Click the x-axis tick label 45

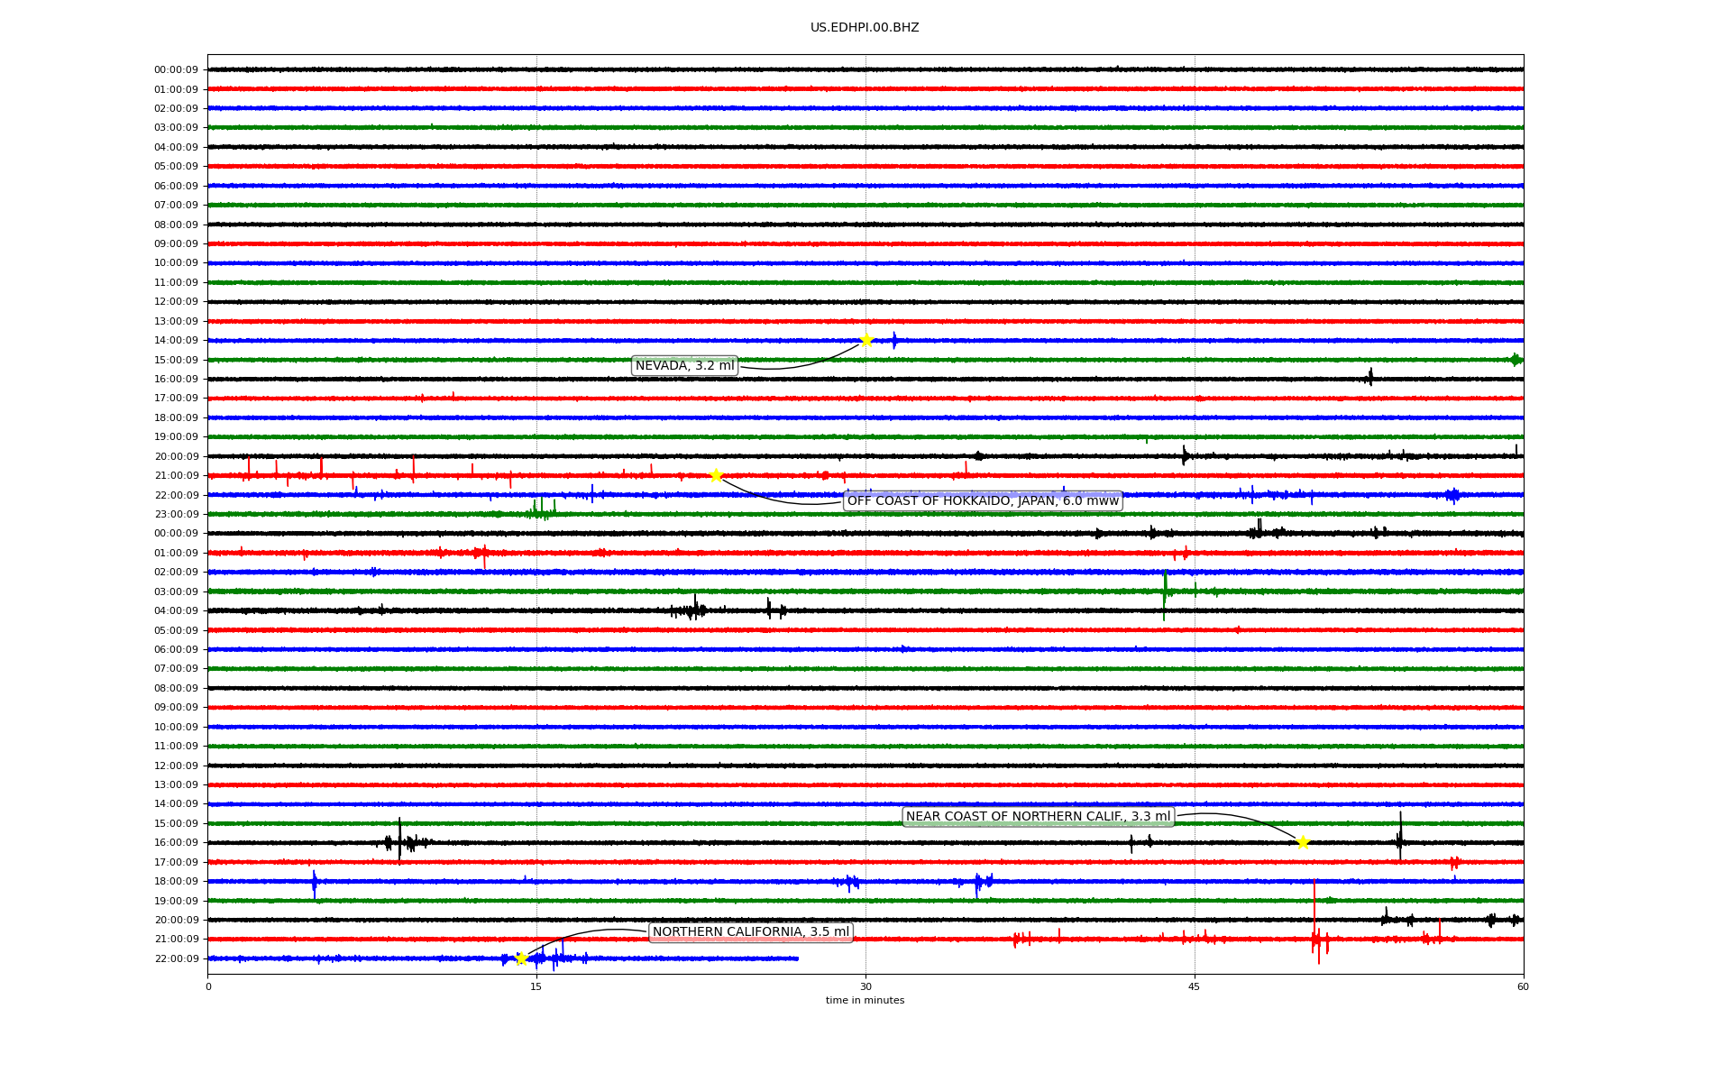tap(1195, 986)
